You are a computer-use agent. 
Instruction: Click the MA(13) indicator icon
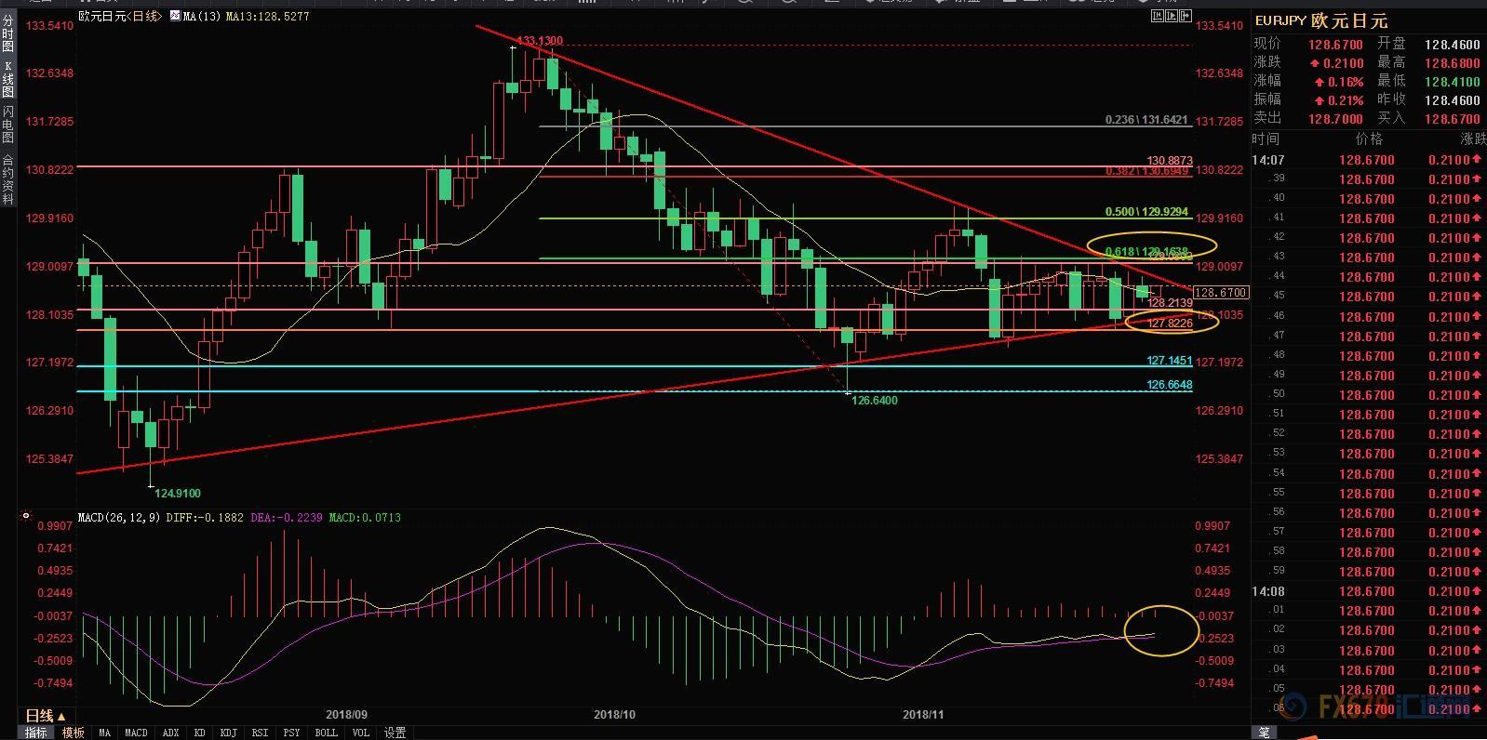click(x=175, y=17)
